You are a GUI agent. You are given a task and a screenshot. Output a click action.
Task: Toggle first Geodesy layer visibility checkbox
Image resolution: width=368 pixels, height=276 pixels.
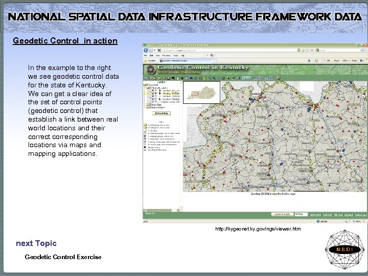(153, 90)
